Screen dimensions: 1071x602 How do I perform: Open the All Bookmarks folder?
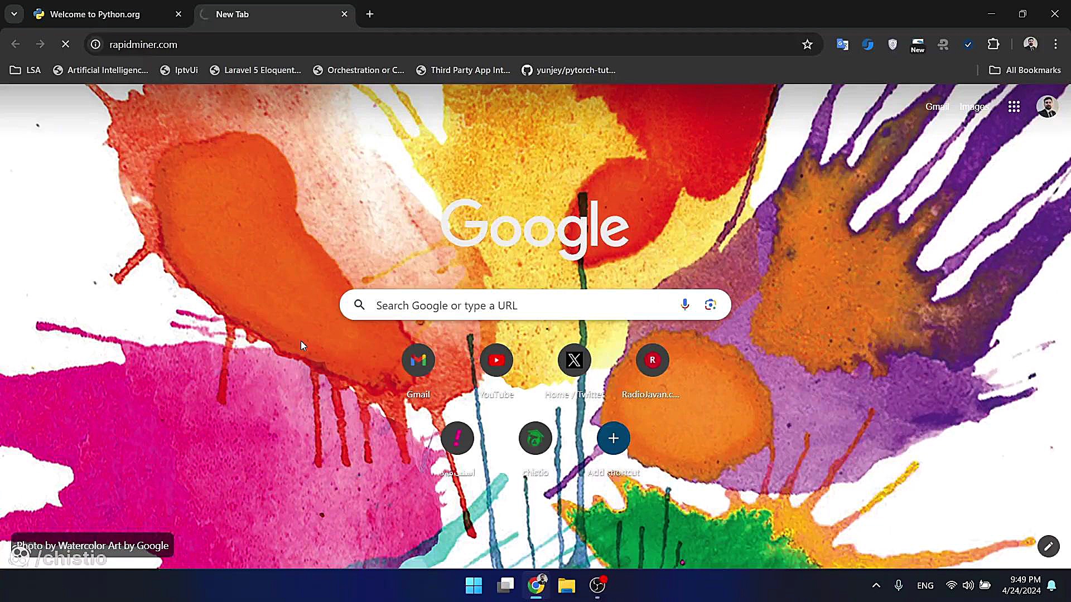click(1025, 70)
